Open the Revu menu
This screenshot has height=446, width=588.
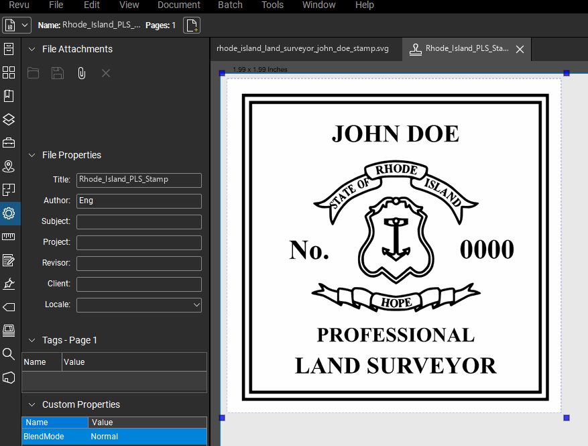point(19,5)
